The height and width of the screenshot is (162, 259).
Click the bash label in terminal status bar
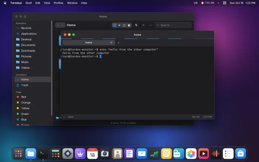point(71,117)
